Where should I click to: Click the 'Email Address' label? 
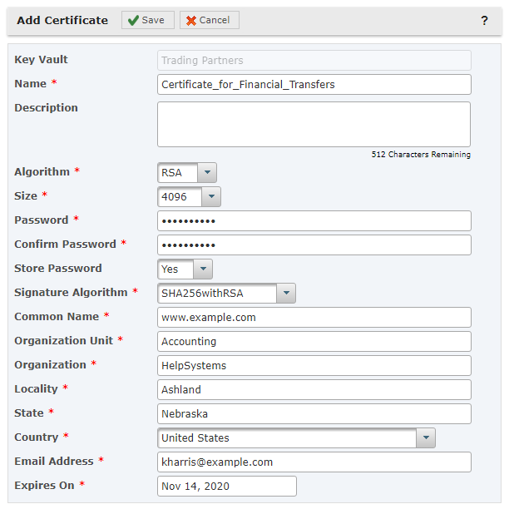[x=54, y=462]
